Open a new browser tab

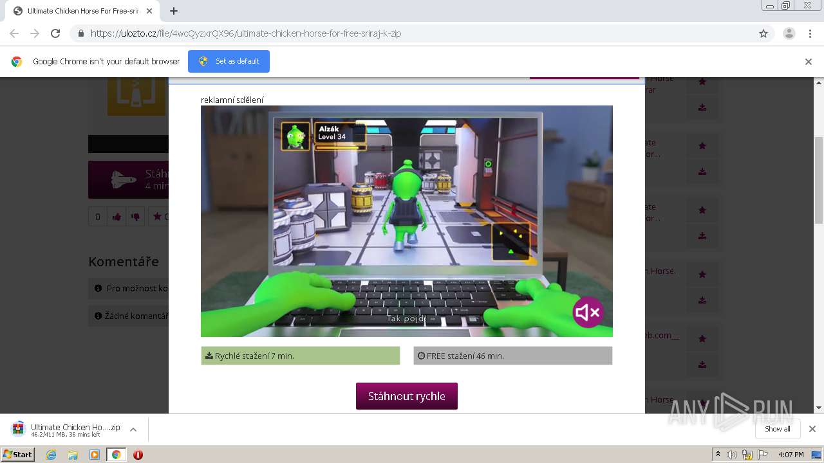coord(174,11)
